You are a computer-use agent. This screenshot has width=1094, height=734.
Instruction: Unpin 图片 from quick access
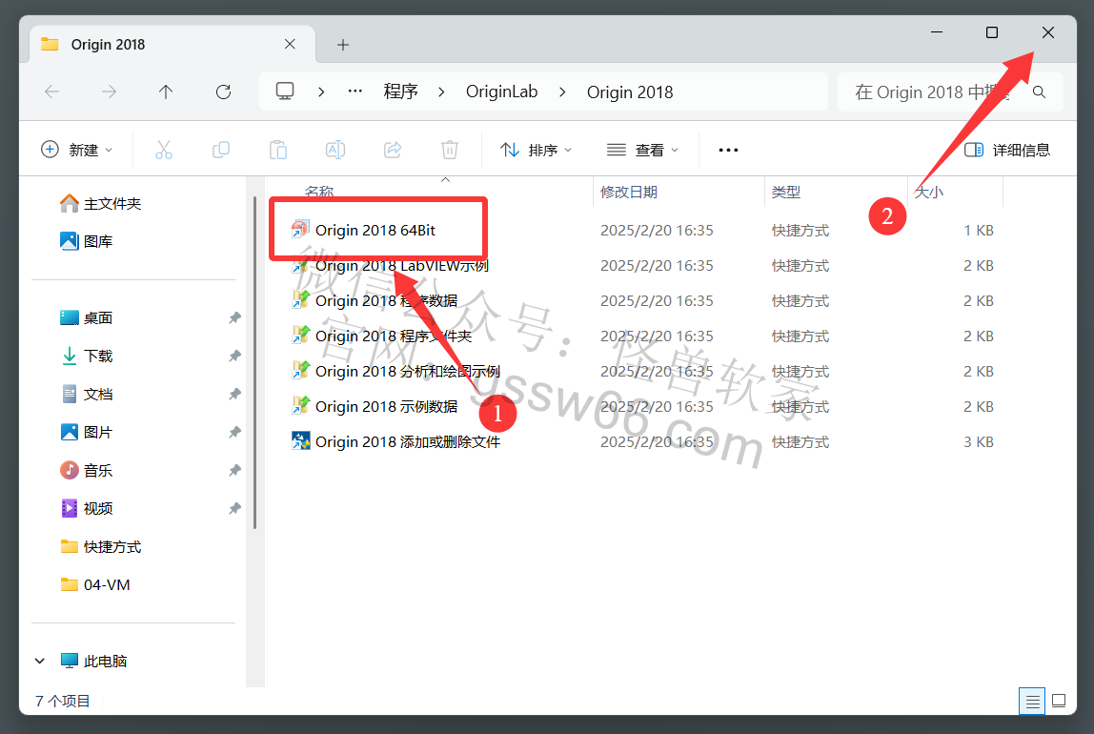234,433
